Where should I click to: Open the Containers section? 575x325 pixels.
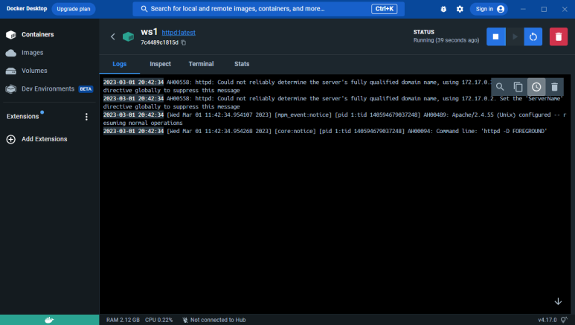(x=38, y=34)
